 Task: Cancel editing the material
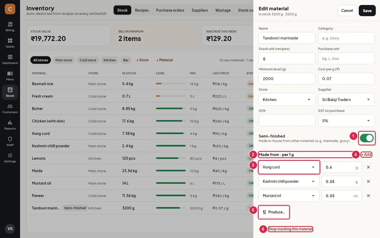347,11
